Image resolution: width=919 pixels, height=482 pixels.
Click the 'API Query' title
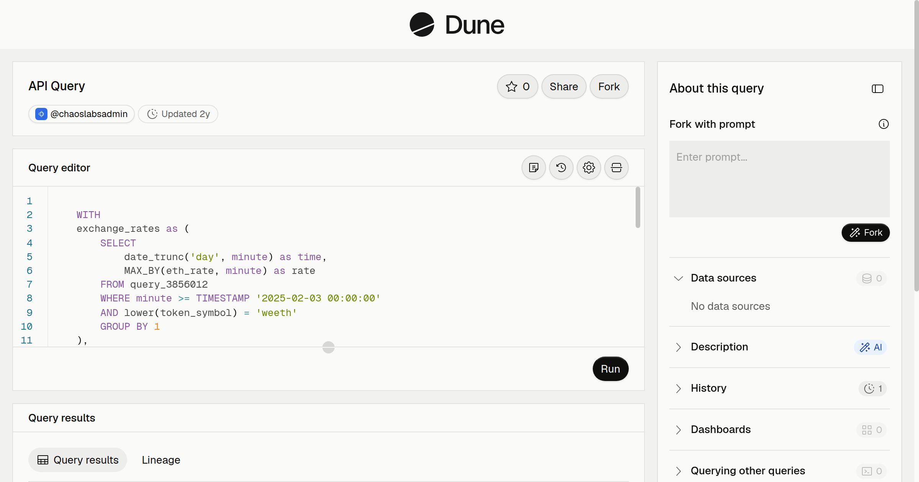57,86
